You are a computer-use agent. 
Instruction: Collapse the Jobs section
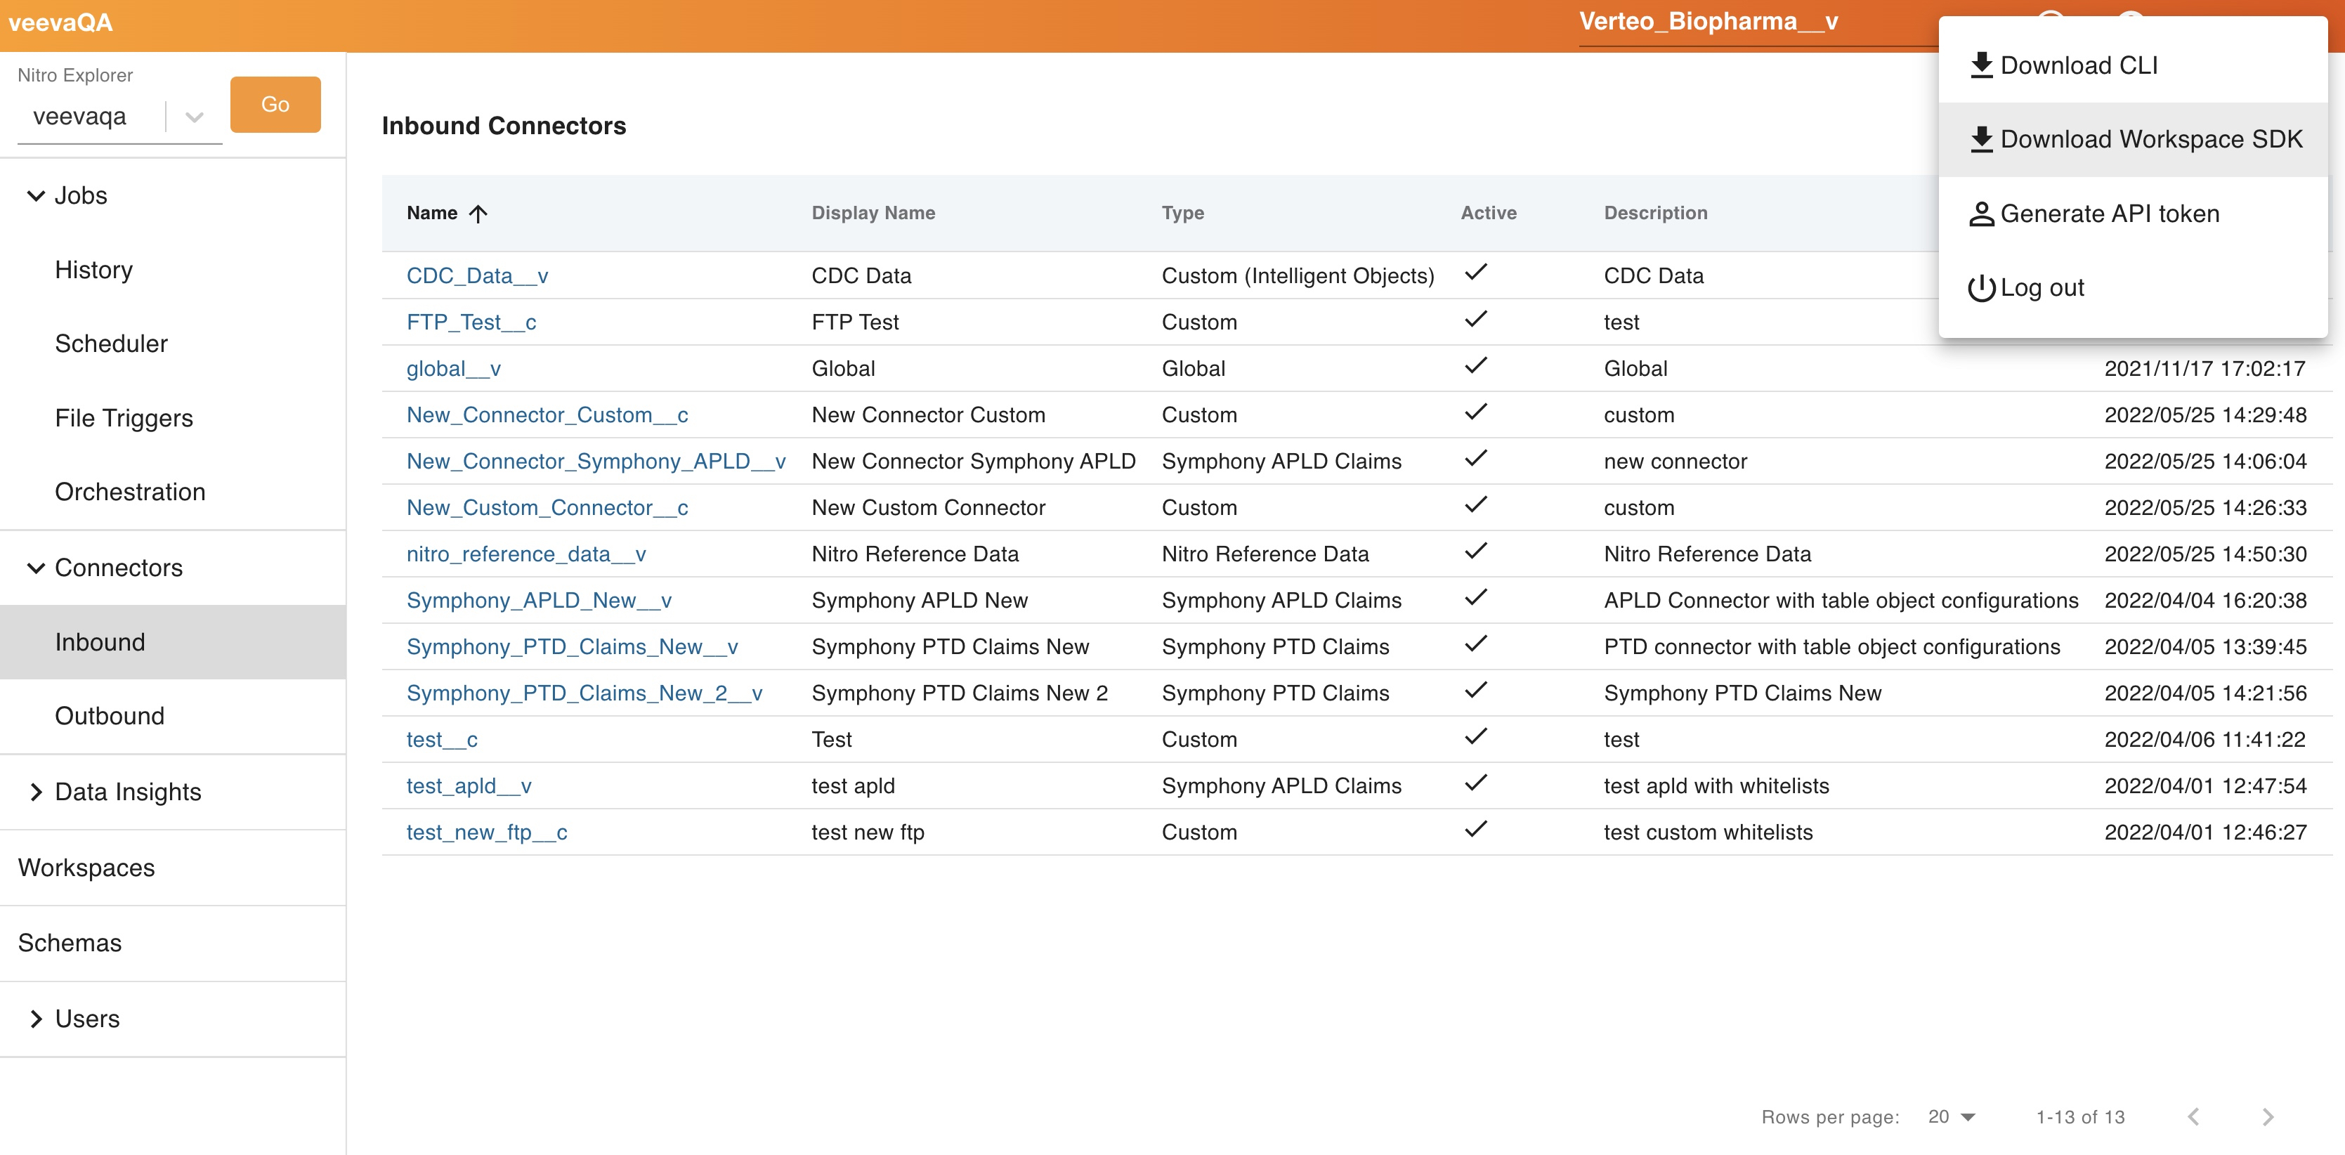coord(37,196)
